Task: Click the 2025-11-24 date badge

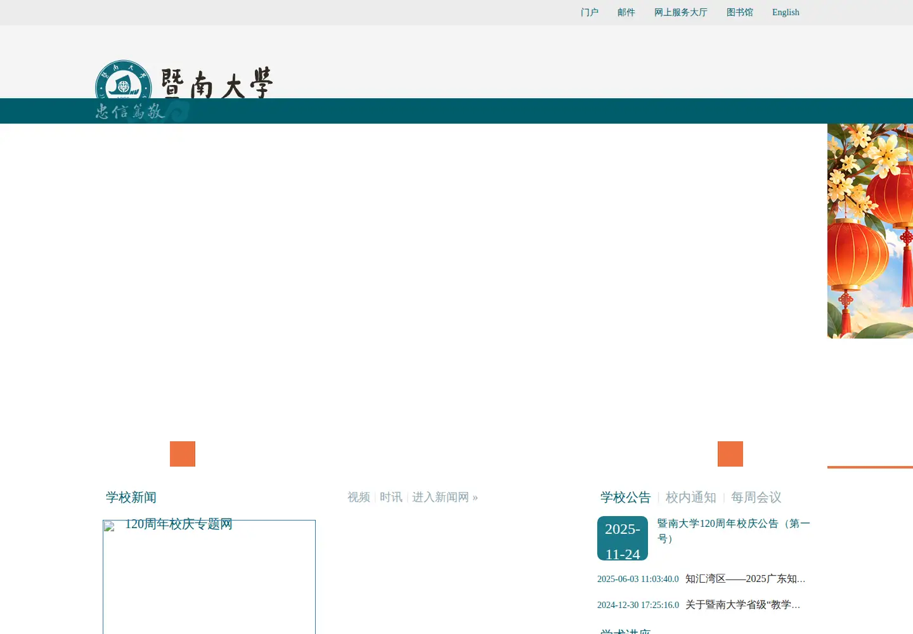Action: pos(623,538)
